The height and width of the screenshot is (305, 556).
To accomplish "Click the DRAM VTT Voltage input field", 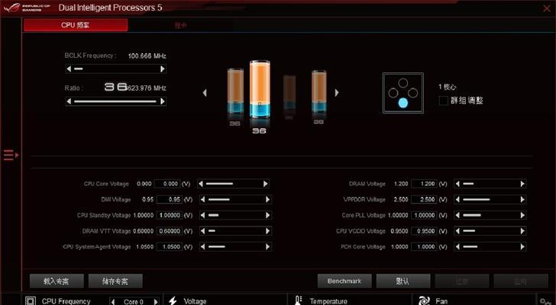I will [x=169, y=231].
